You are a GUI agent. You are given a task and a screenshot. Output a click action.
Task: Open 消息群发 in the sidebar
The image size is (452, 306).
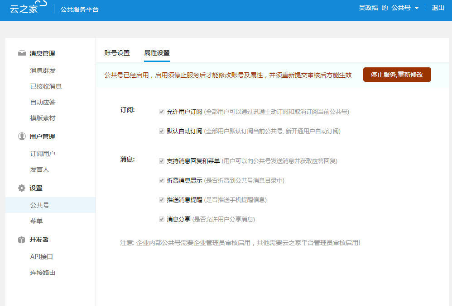coord(43,71)
